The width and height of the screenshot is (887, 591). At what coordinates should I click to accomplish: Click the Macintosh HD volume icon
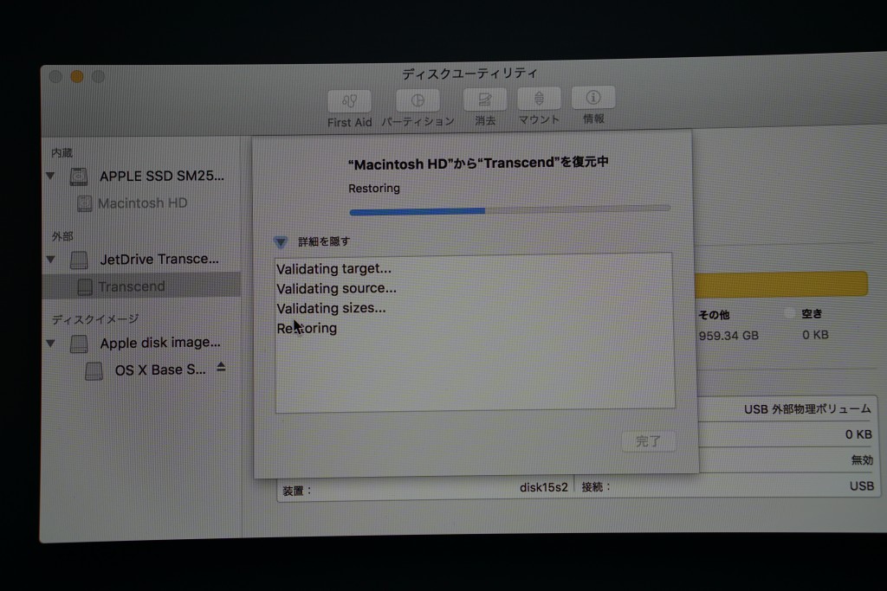coord(84,203)
